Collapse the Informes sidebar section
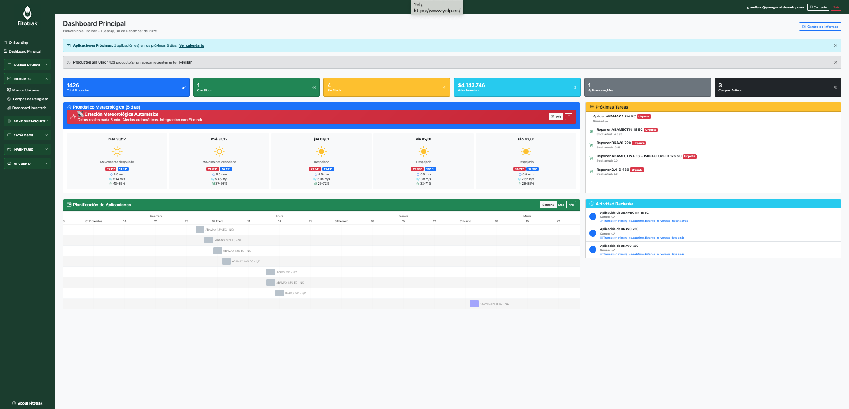 coord(27,79)
